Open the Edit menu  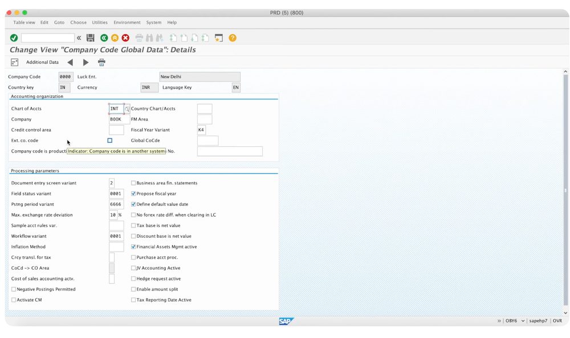pyautogui.click(x=44, y=23)
